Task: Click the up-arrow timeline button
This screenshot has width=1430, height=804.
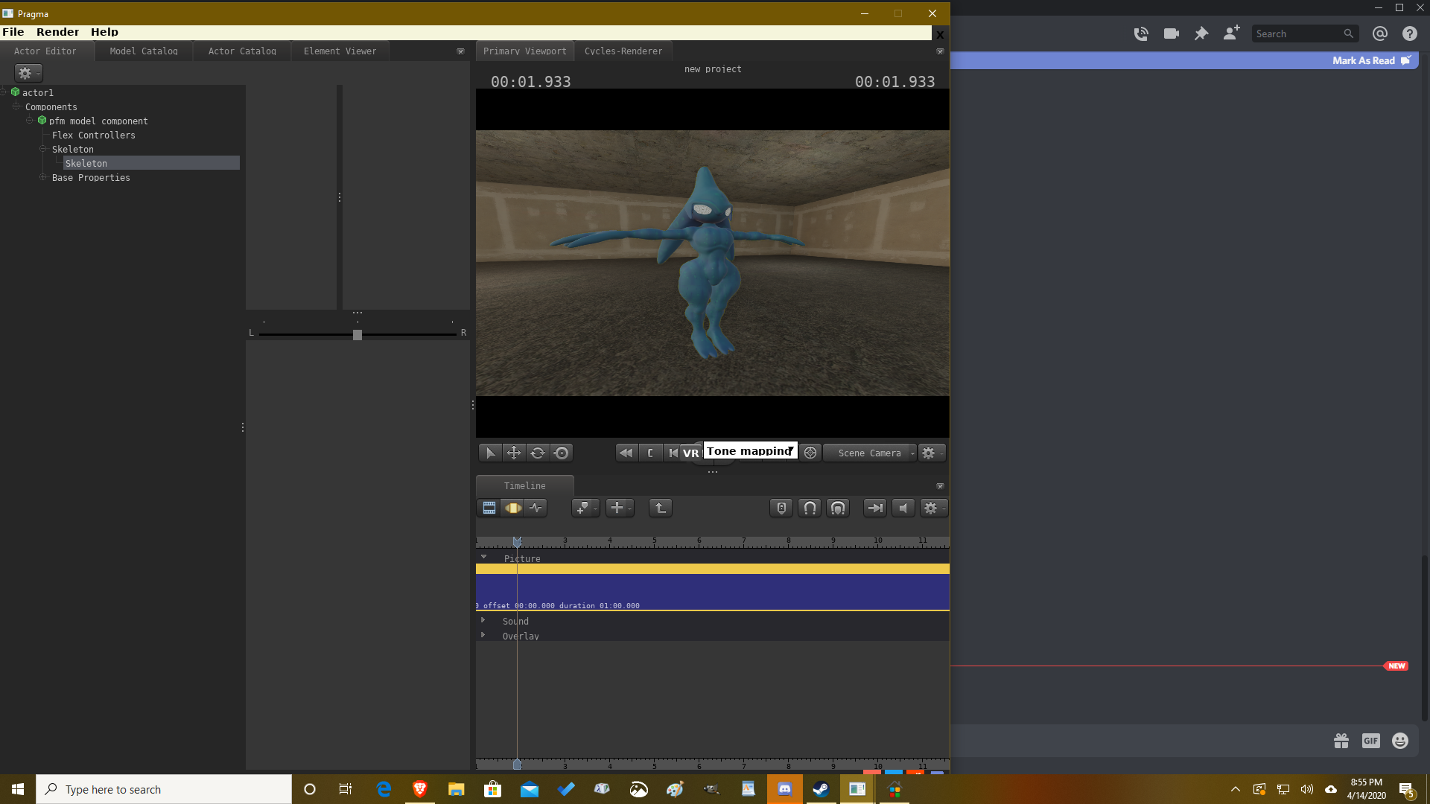Action: (x=660, y=508)
